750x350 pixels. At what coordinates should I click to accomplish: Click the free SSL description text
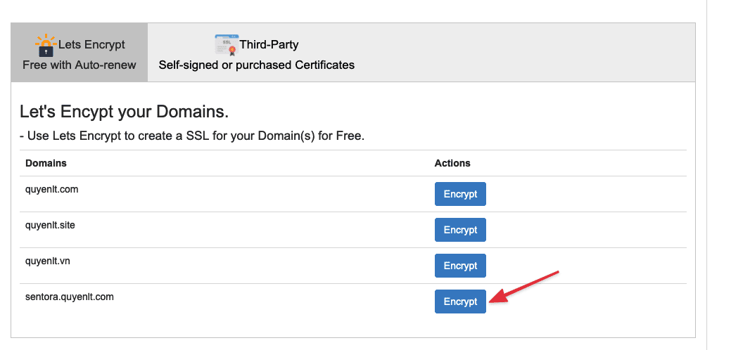[x=192, y=136]
